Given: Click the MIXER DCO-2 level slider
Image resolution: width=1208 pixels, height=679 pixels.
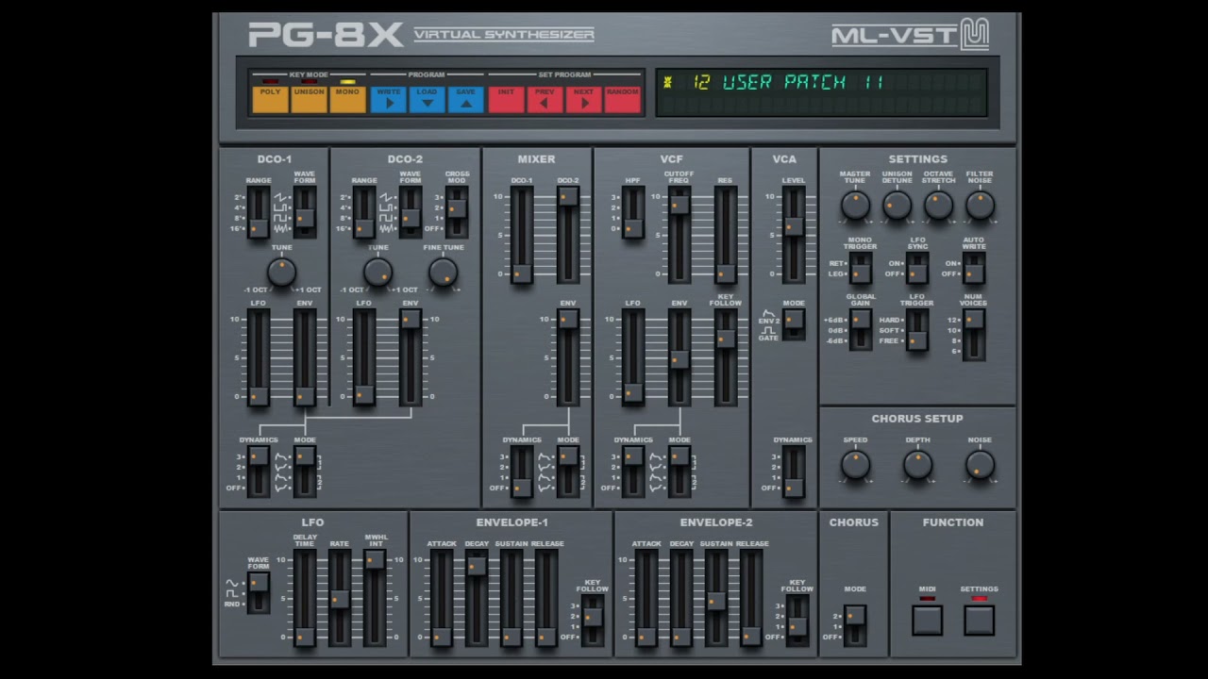Looking at the screenshot, I should [x=567, y=236].
